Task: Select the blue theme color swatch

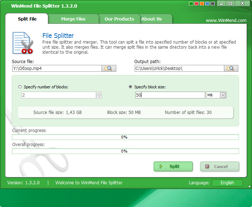Action: coord(207,4)
